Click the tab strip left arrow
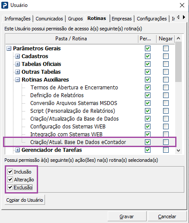The image size is (189, 223). [x=178, y=17]
